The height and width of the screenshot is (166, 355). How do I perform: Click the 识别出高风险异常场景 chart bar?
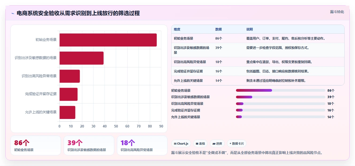pos(70,76)
